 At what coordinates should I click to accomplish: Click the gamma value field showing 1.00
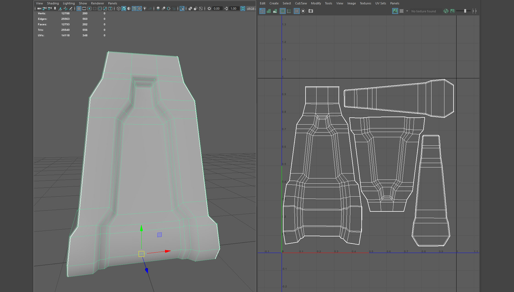tap(233, 9)
